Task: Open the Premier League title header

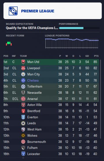Action: (x=38, y=11)
